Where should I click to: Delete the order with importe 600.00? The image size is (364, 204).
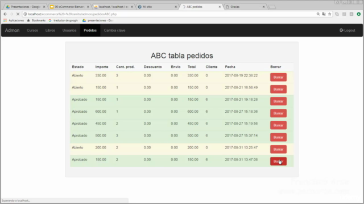[x=278, y=113]
